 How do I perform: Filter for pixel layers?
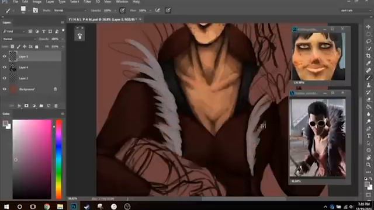[30, 31]
